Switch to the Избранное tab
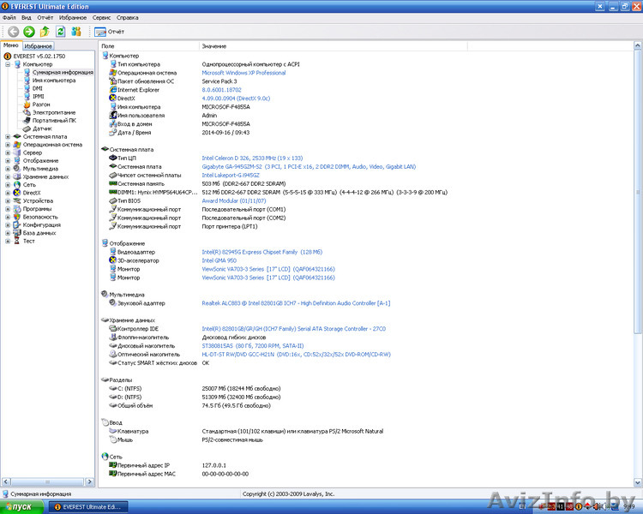The width and height of the screenshot is (643, 514). coord(38,46)
